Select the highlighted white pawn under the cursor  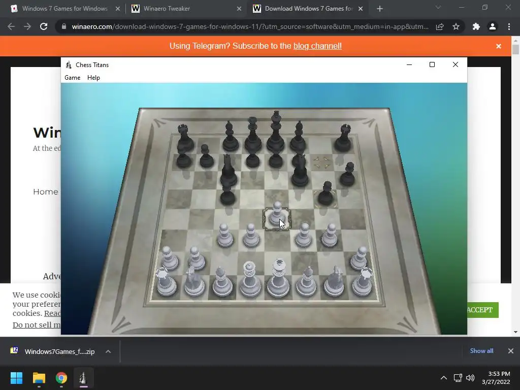tap(277, 215)
